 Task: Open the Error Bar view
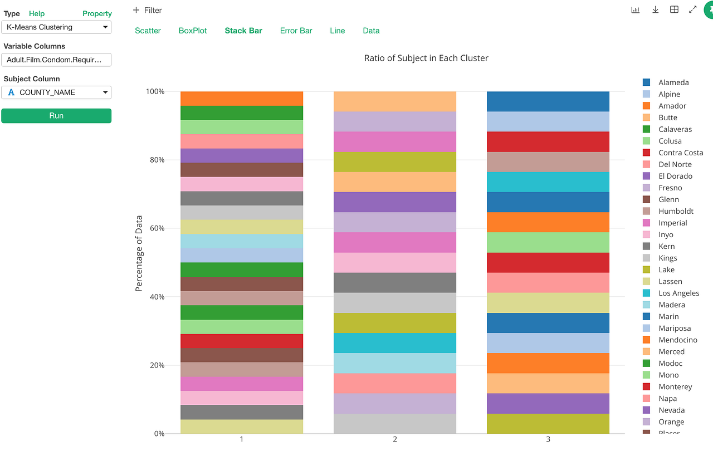coord(296,31)
